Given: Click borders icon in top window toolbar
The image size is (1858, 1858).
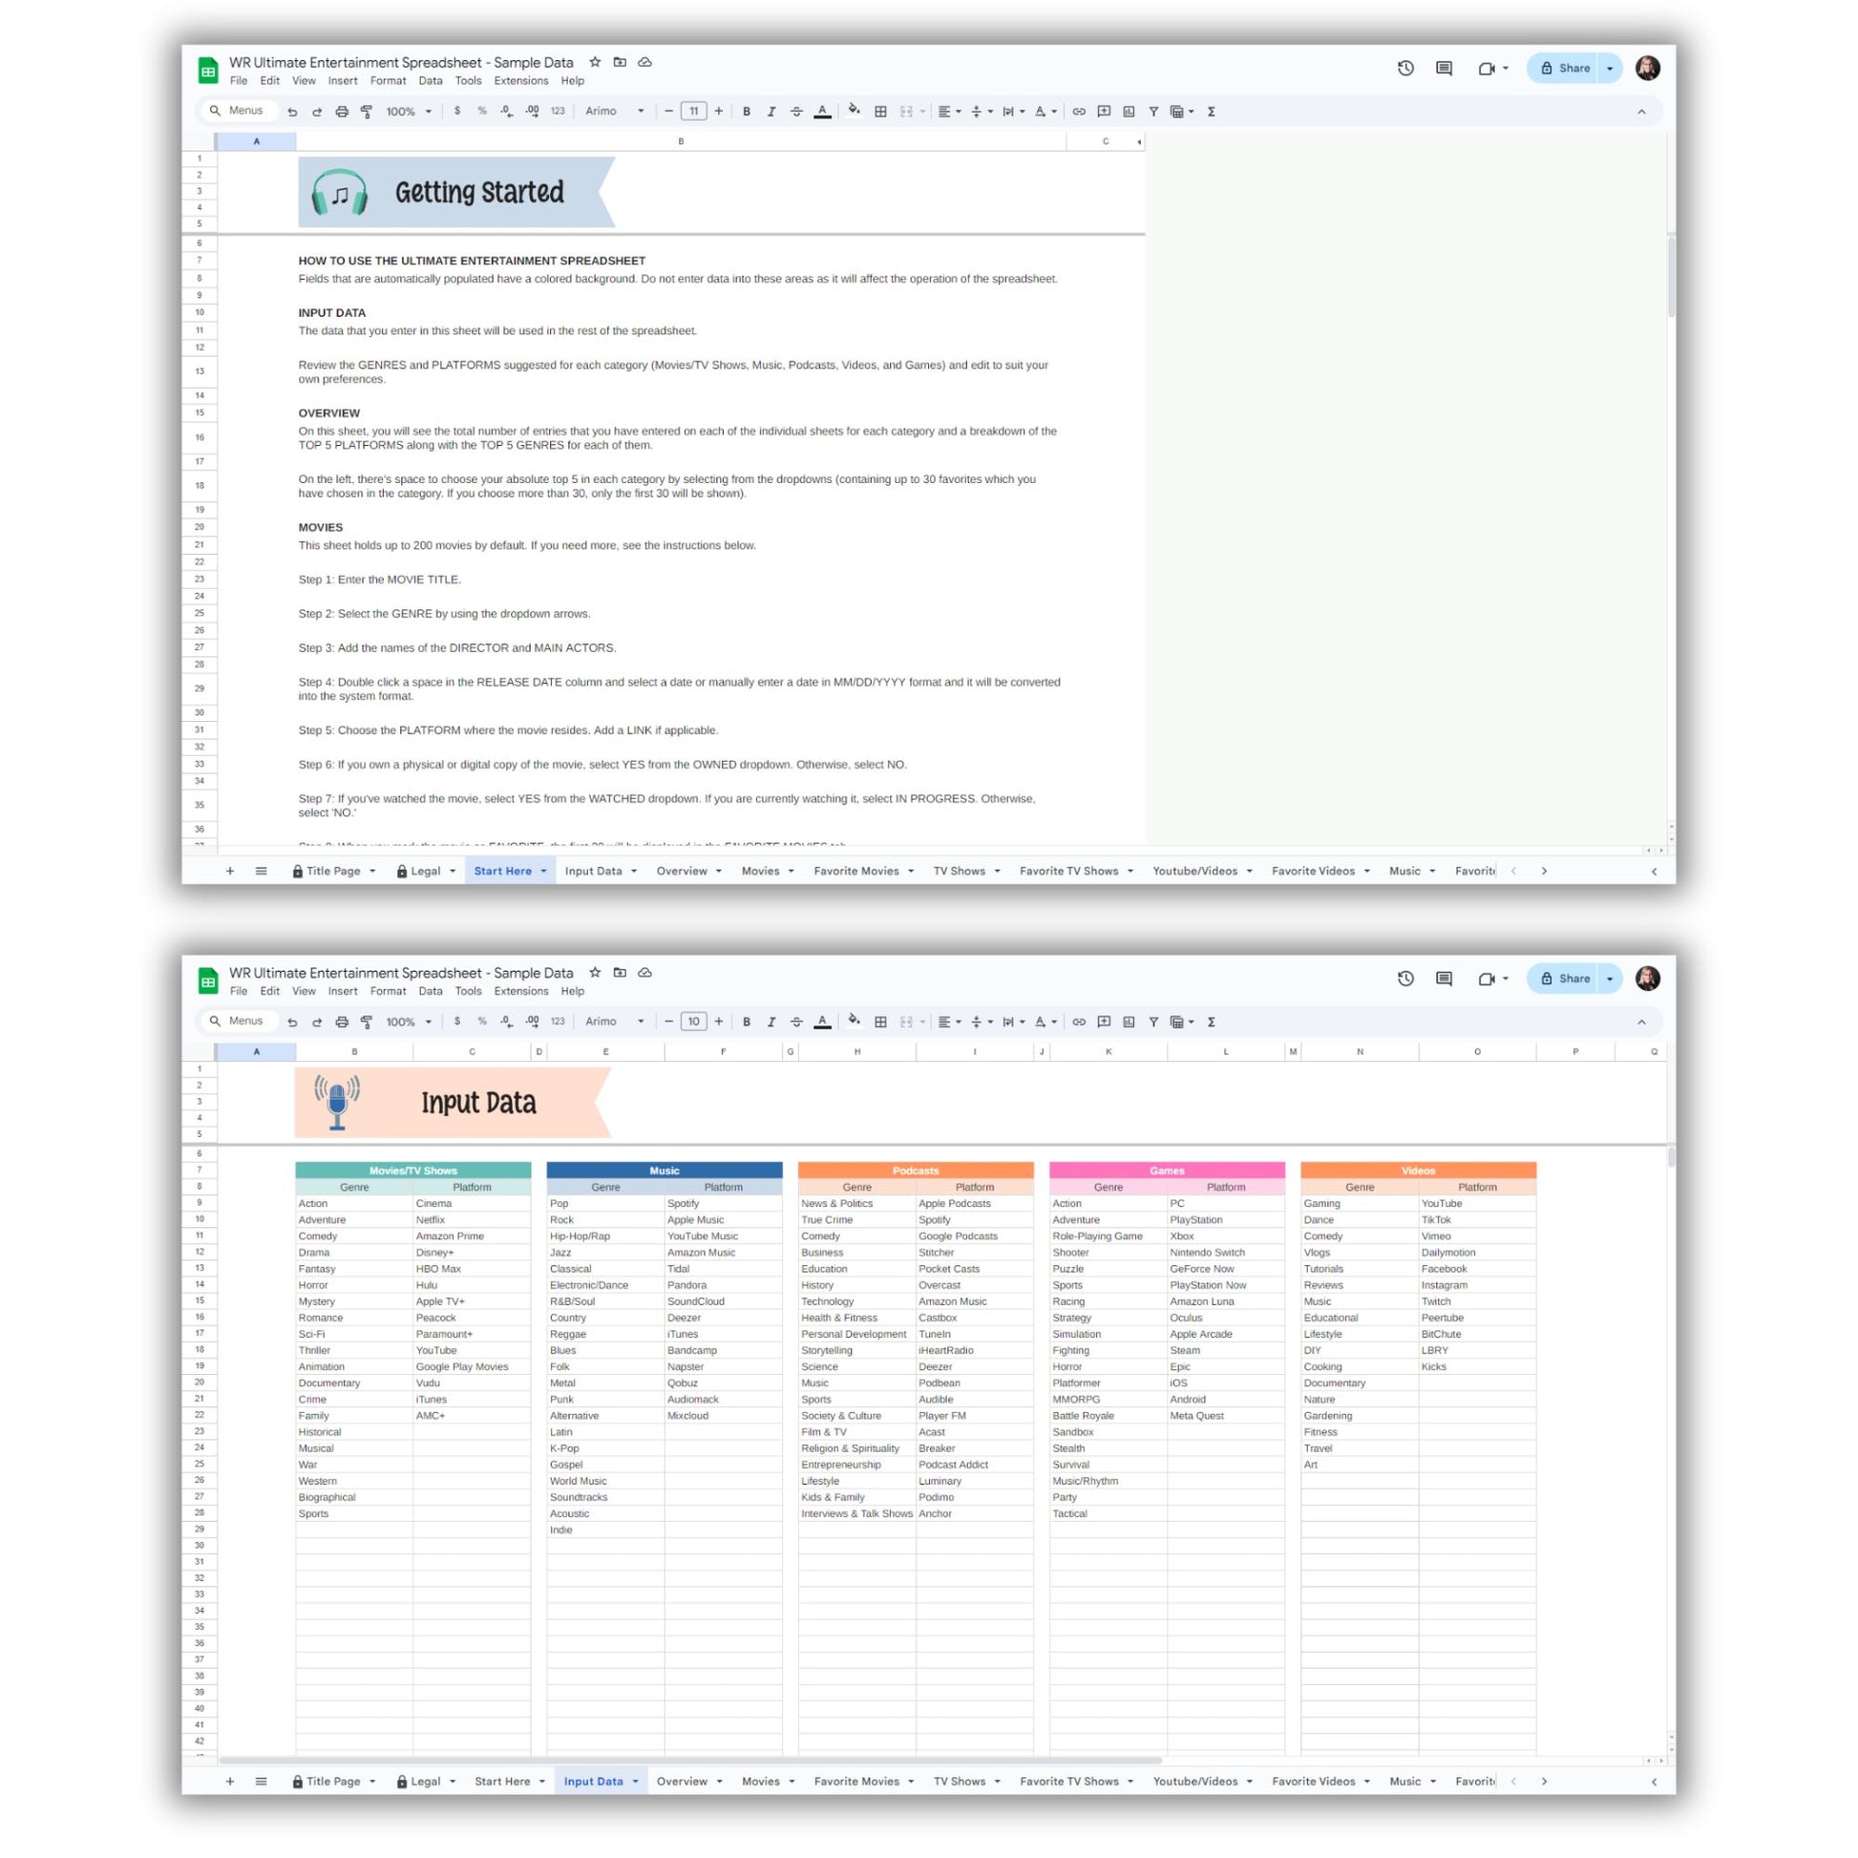Looking at the screenshot, I should [880, 112].
